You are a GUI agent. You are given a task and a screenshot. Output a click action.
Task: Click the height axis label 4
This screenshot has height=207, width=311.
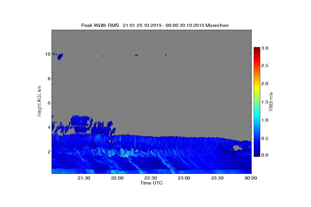(x=48, y=127)
